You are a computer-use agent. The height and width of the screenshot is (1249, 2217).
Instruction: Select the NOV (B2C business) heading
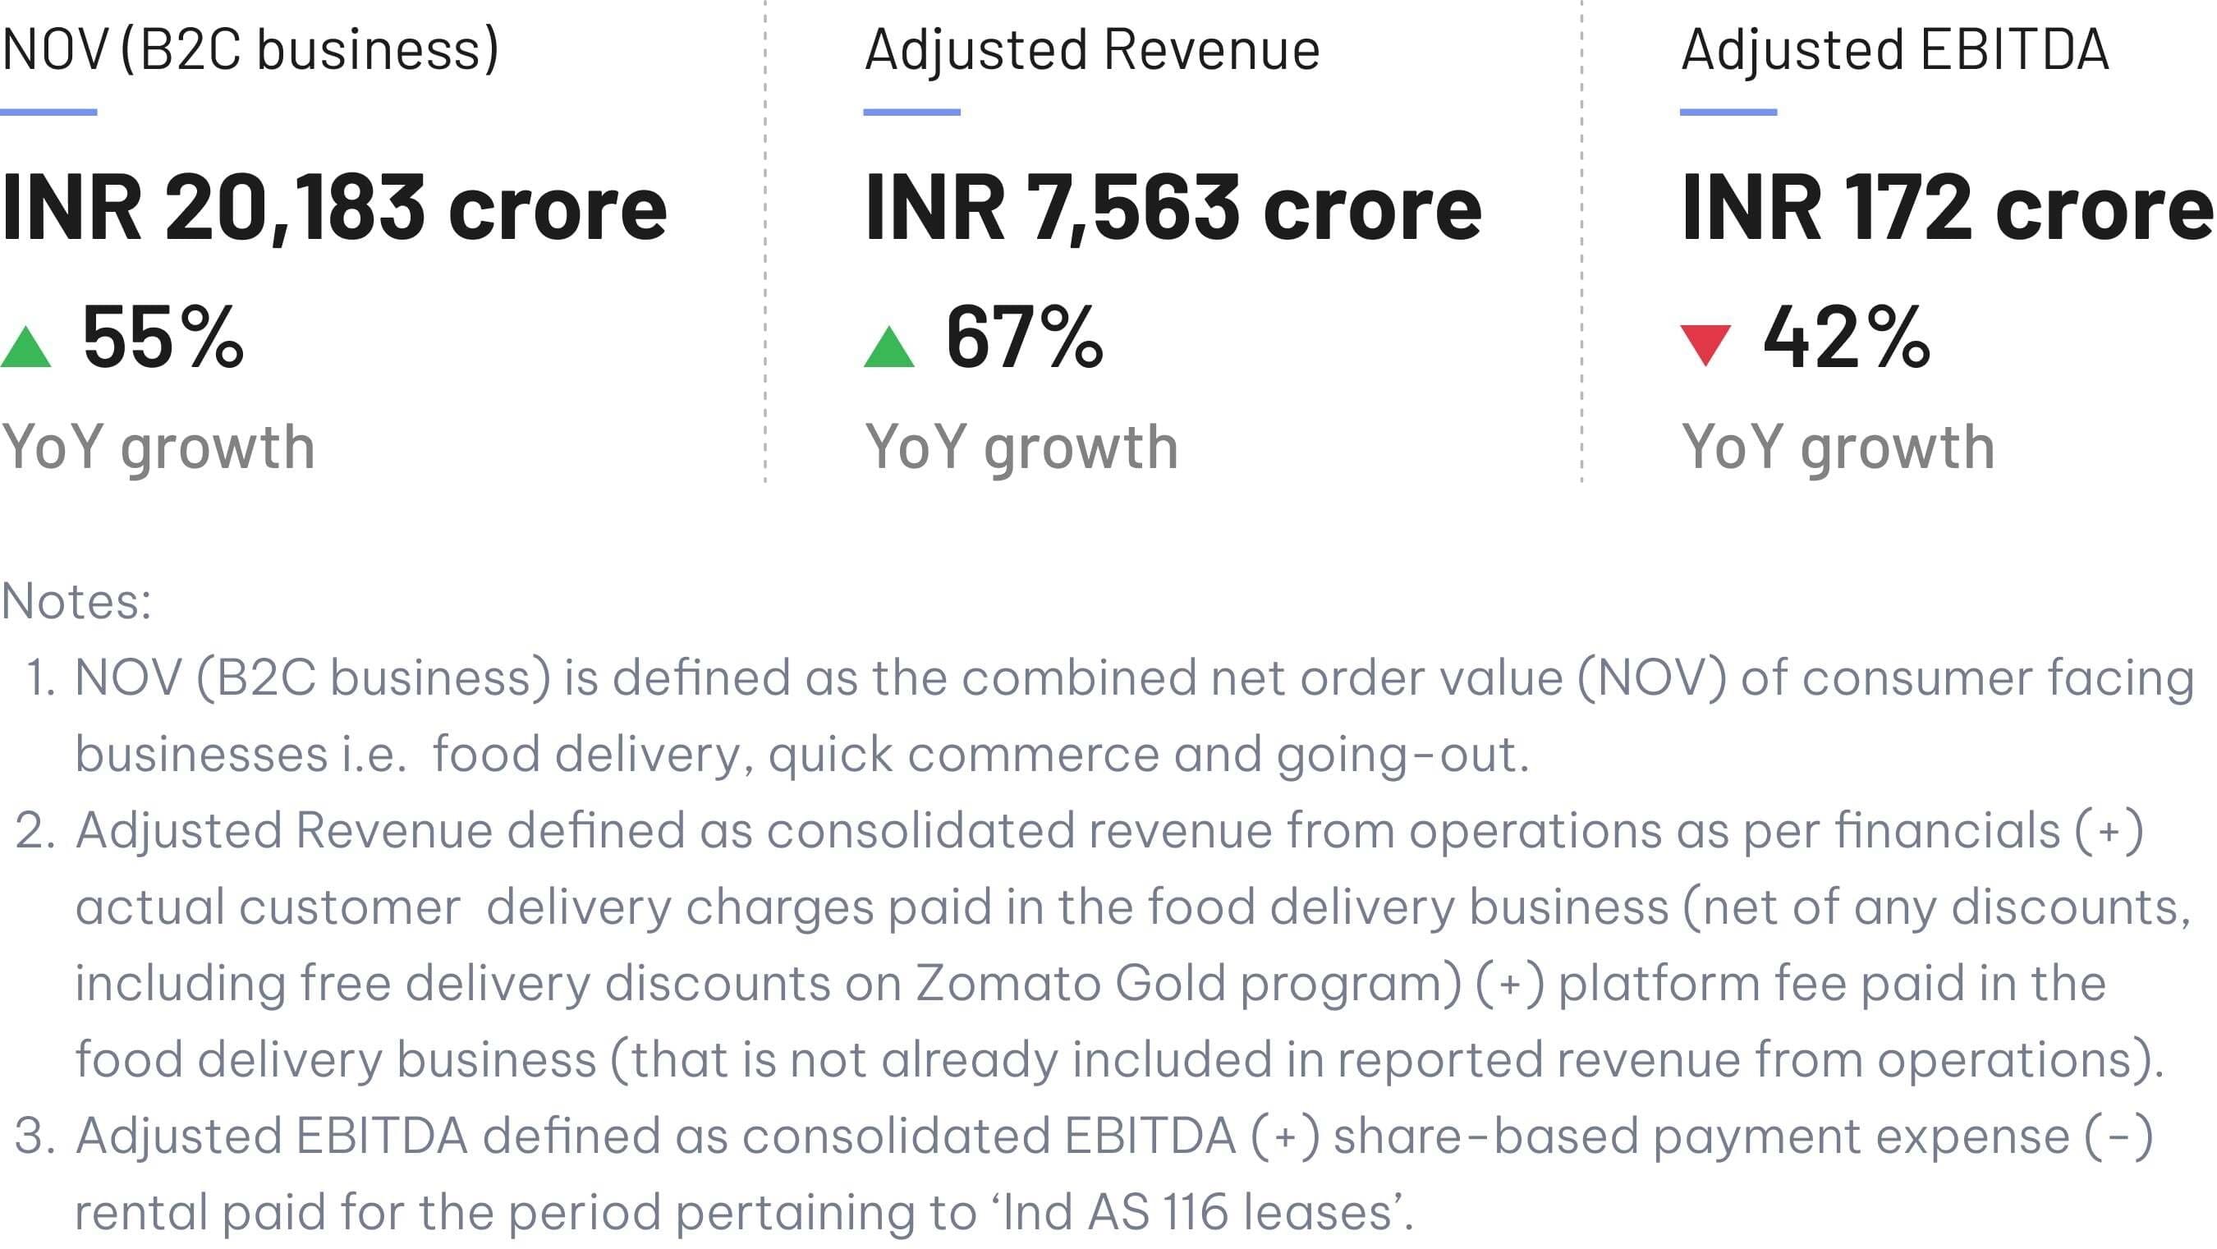(250, 49)
